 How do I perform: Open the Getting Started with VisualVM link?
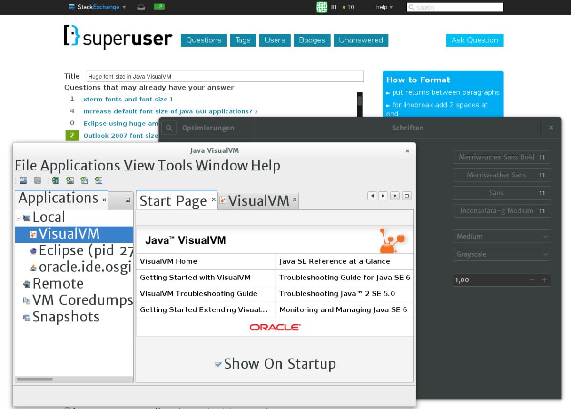coord(195,277)
